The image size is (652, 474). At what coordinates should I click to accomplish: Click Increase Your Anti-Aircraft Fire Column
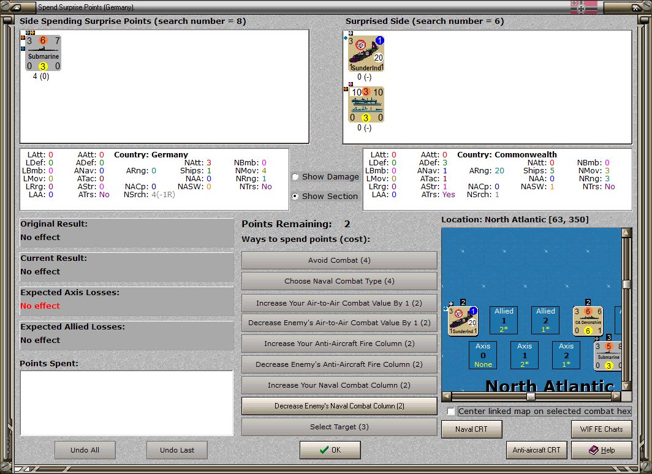tap(339, 343)
